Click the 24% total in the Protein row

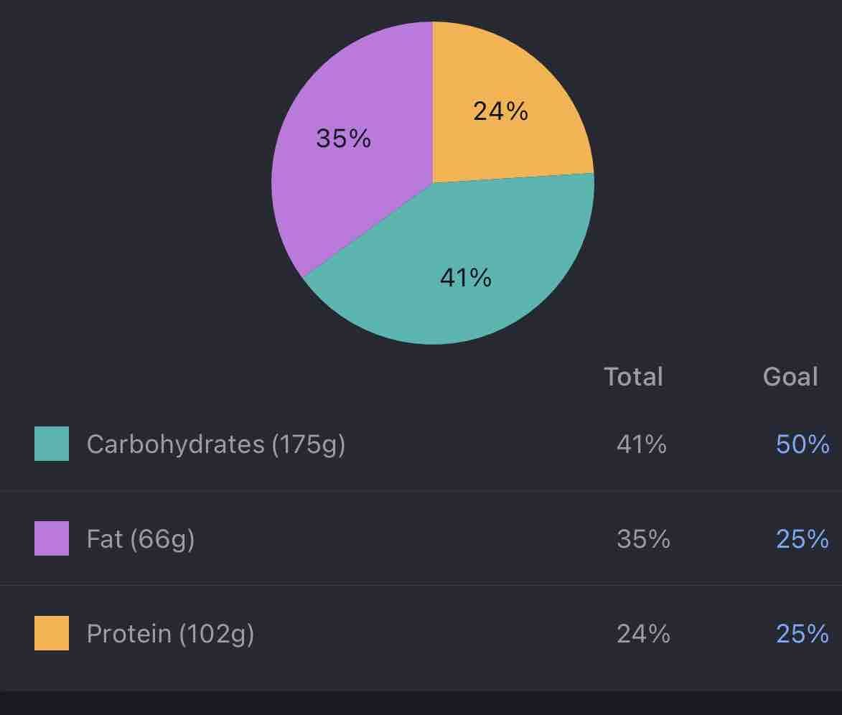coord(642,634)
